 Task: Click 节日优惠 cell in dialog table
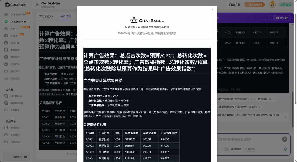pos(104,152)
